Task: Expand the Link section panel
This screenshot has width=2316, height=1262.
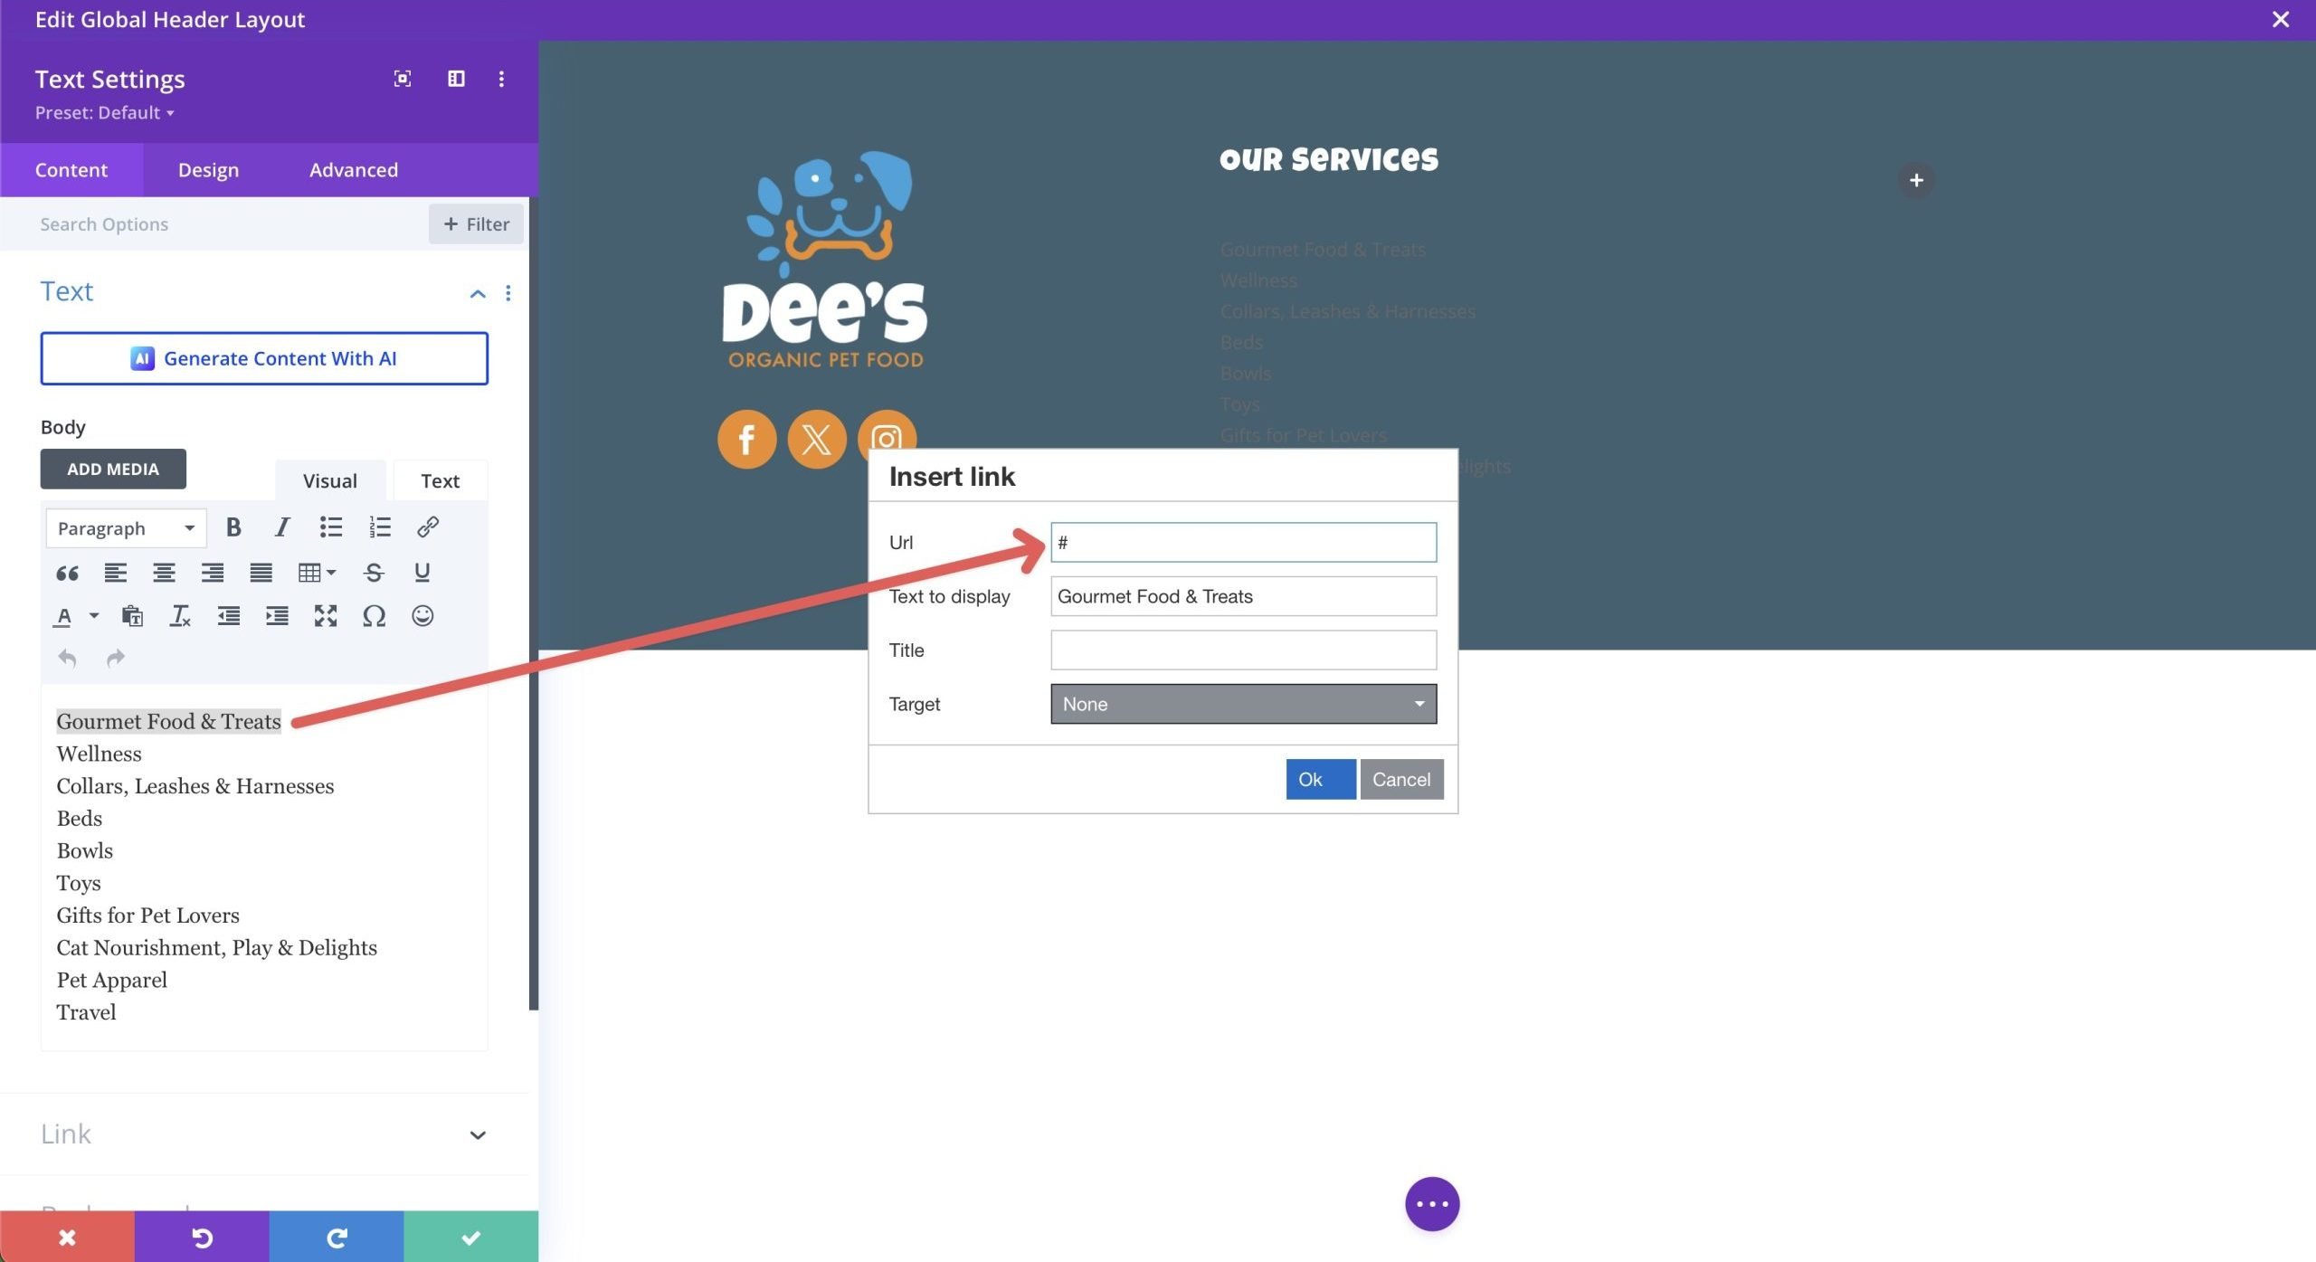Action: coord(479,1133)
